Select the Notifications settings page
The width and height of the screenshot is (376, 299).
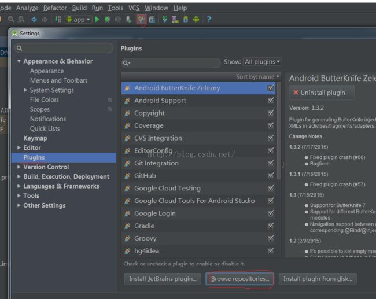click(x=48, y=119)
